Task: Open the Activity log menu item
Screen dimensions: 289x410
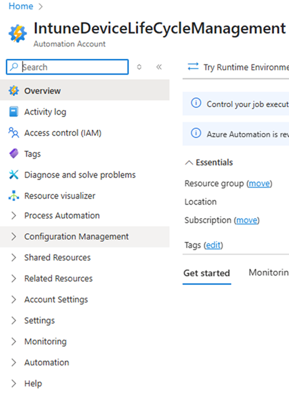Action: point(85,112)
